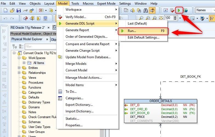
Task: Click the zoom out magnifier with minus
Action: point(148,18)
